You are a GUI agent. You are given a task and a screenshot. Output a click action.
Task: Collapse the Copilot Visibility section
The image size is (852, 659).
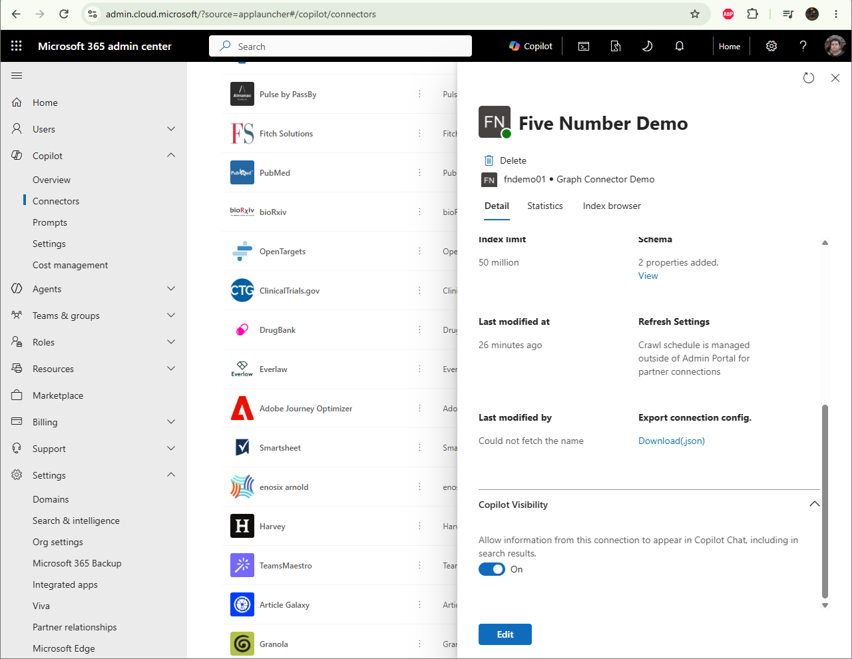pyautogui.click(x=814, y=504)
